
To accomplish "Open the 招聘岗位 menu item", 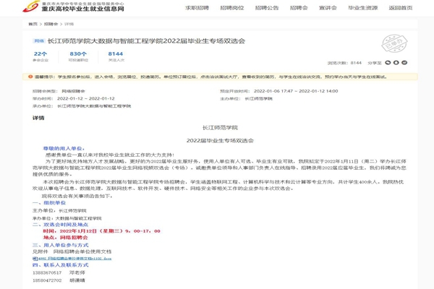I will pos(232,8).
